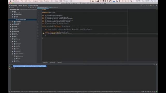
Task: Click Disable this notification link in status bar
Action: point(108,92)
